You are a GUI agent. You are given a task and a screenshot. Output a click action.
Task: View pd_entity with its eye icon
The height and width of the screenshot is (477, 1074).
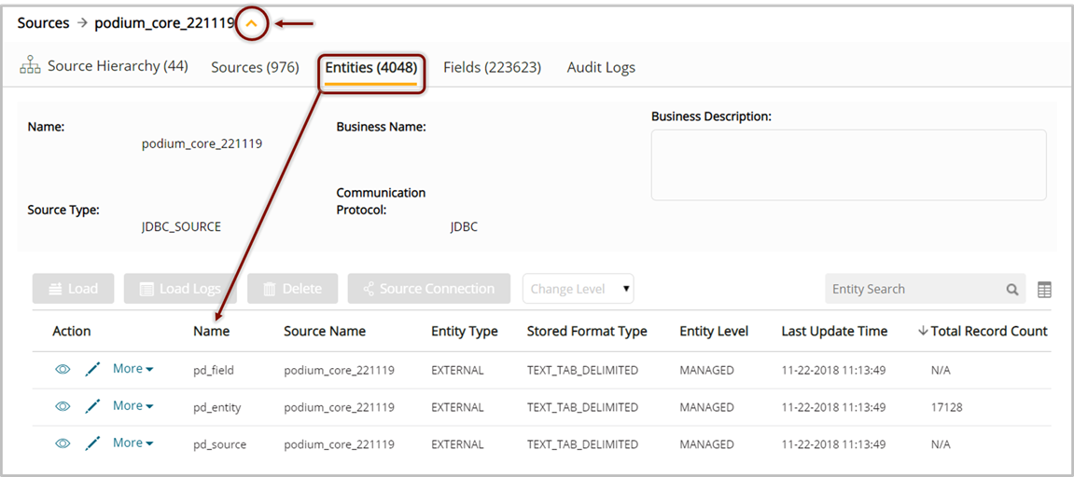coord(63,407)
